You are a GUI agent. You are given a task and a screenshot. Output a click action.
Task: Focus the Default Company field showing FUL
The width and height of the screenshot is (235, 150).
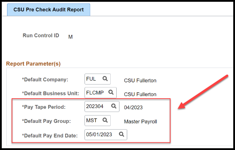pos(98,79)
